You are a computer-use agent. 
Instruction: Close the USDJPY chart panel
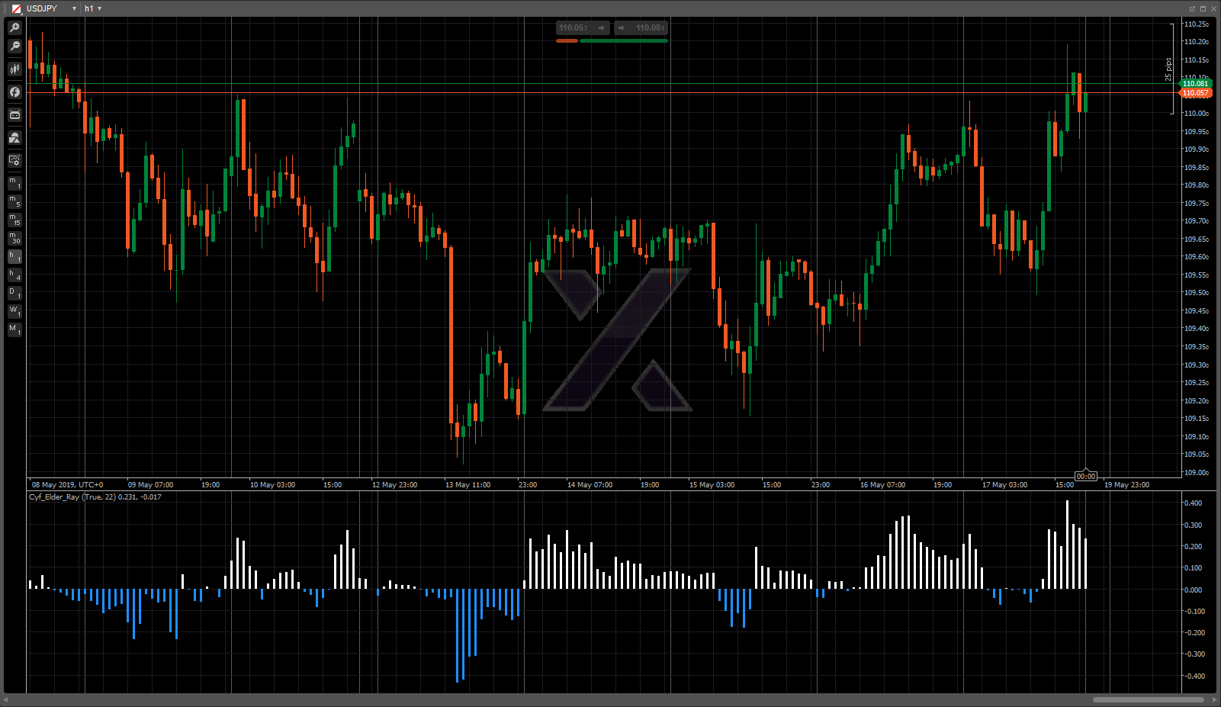tap(1213, 8)
